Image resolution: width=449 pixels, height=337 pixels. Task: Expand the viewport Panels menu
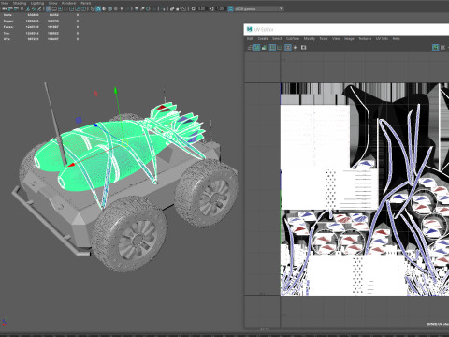(x=86, y=3)
